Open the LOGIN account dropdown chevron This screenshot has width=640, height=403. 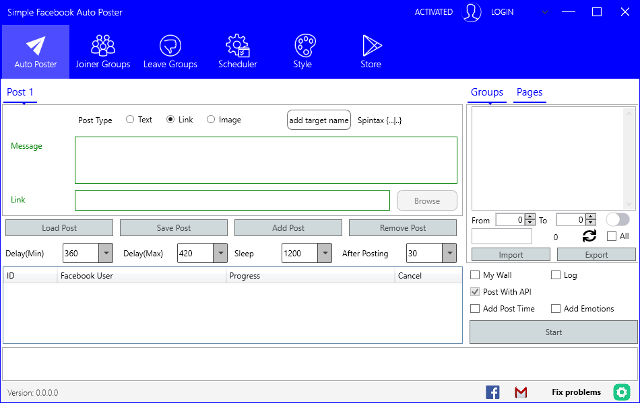click(544, 12)
